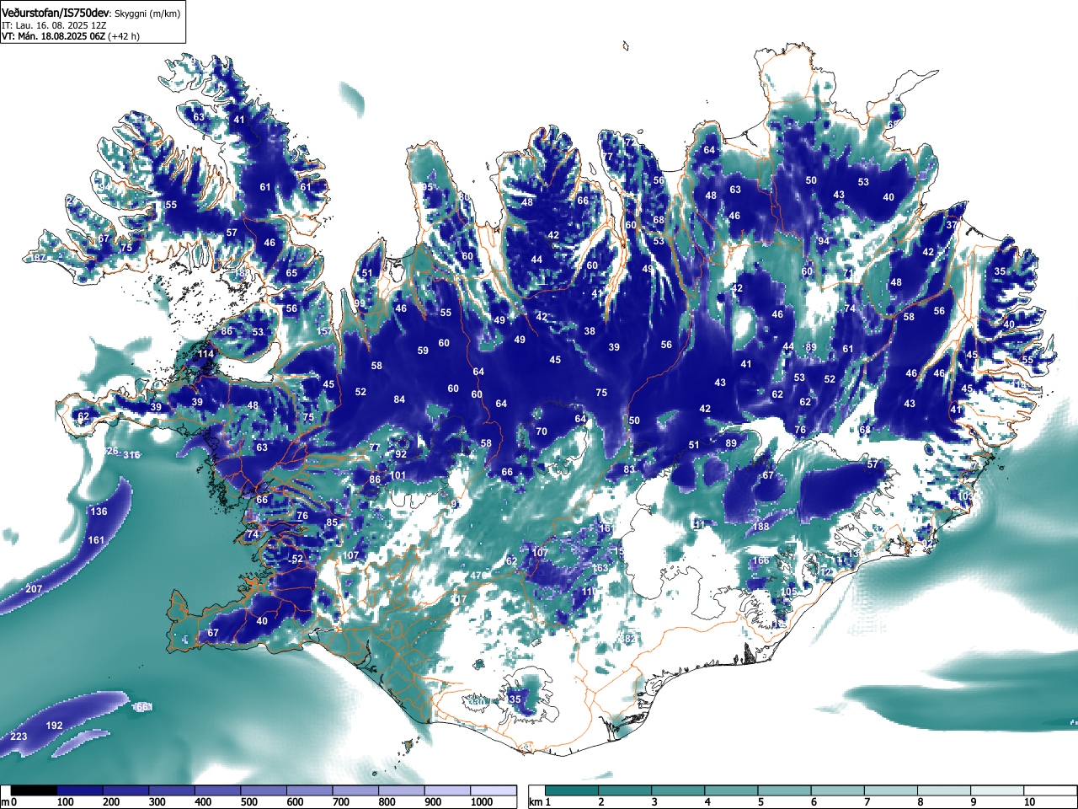Click the map value 59
The width and height of the screenshot is (1078, 809).
(x=423, y=351)
